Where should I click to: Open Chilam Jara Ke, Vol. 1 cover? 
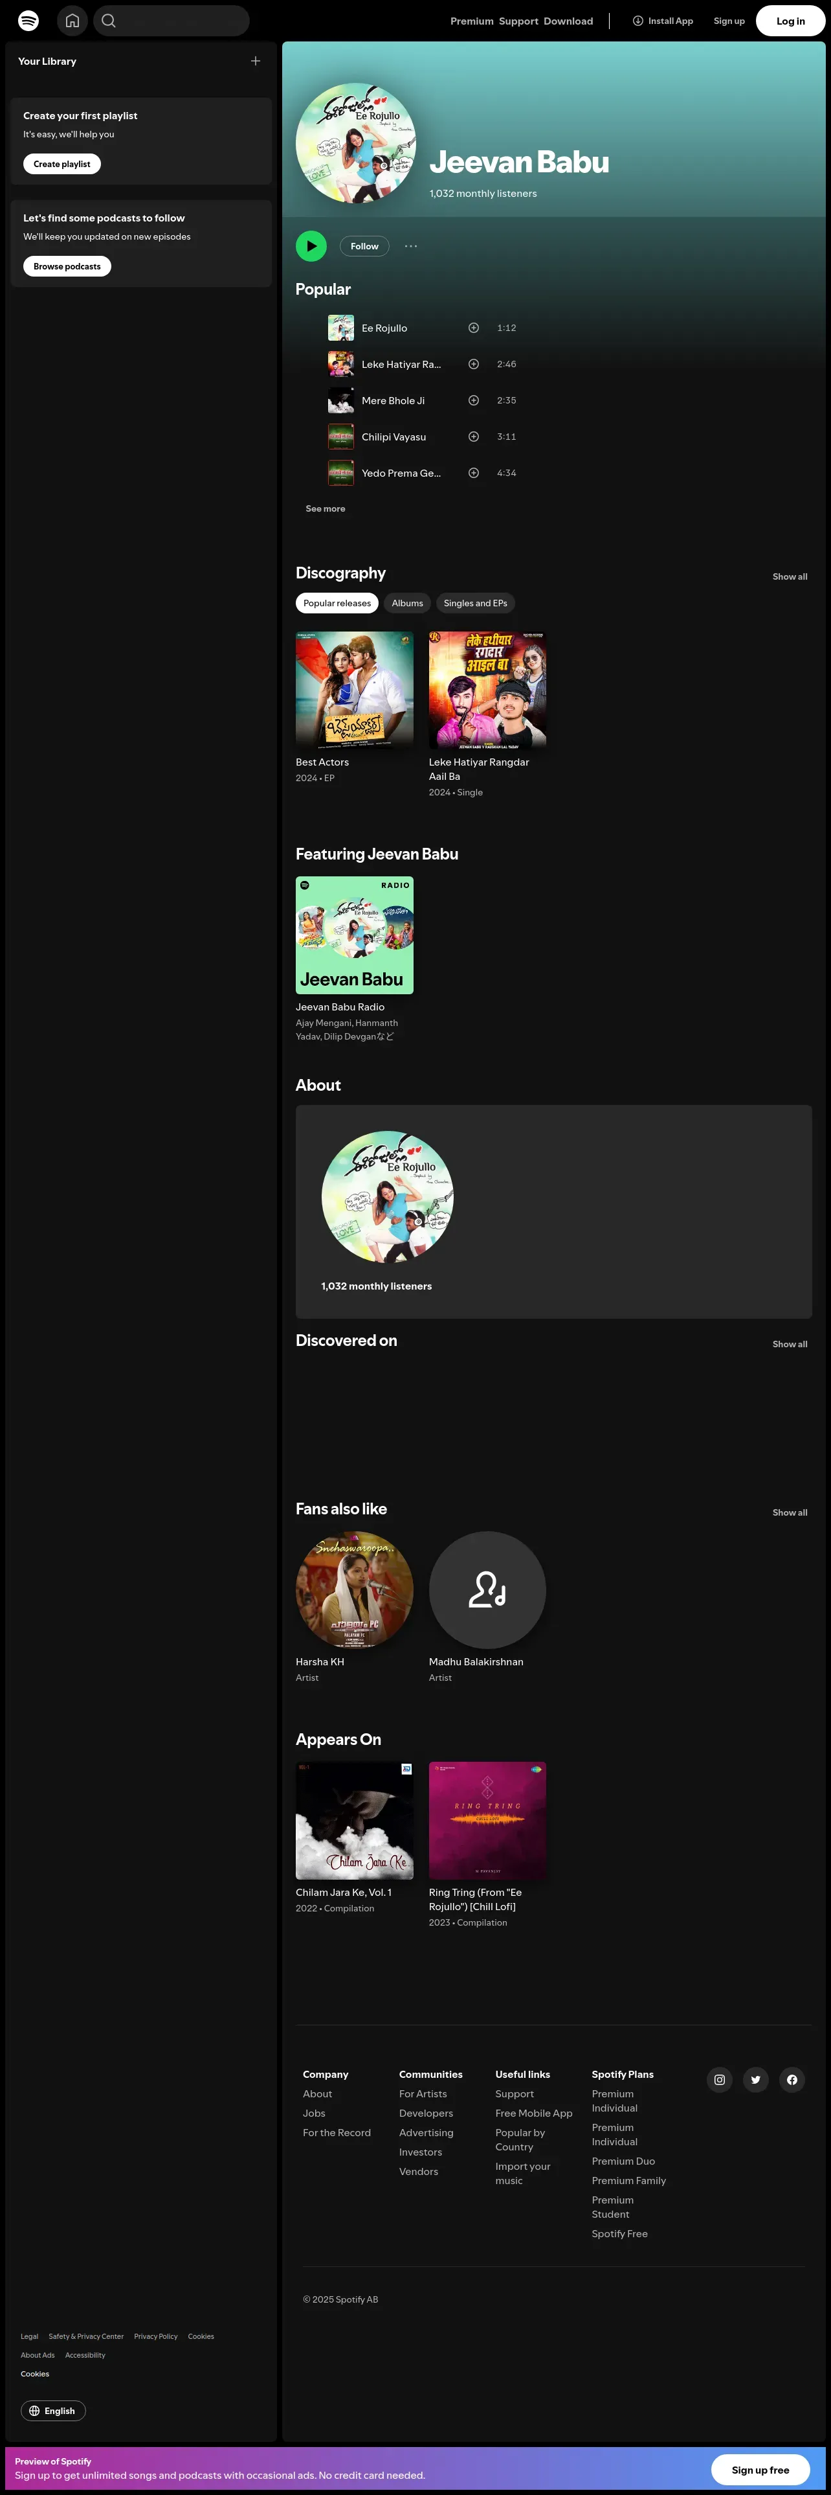click(x=354, y=1821)
